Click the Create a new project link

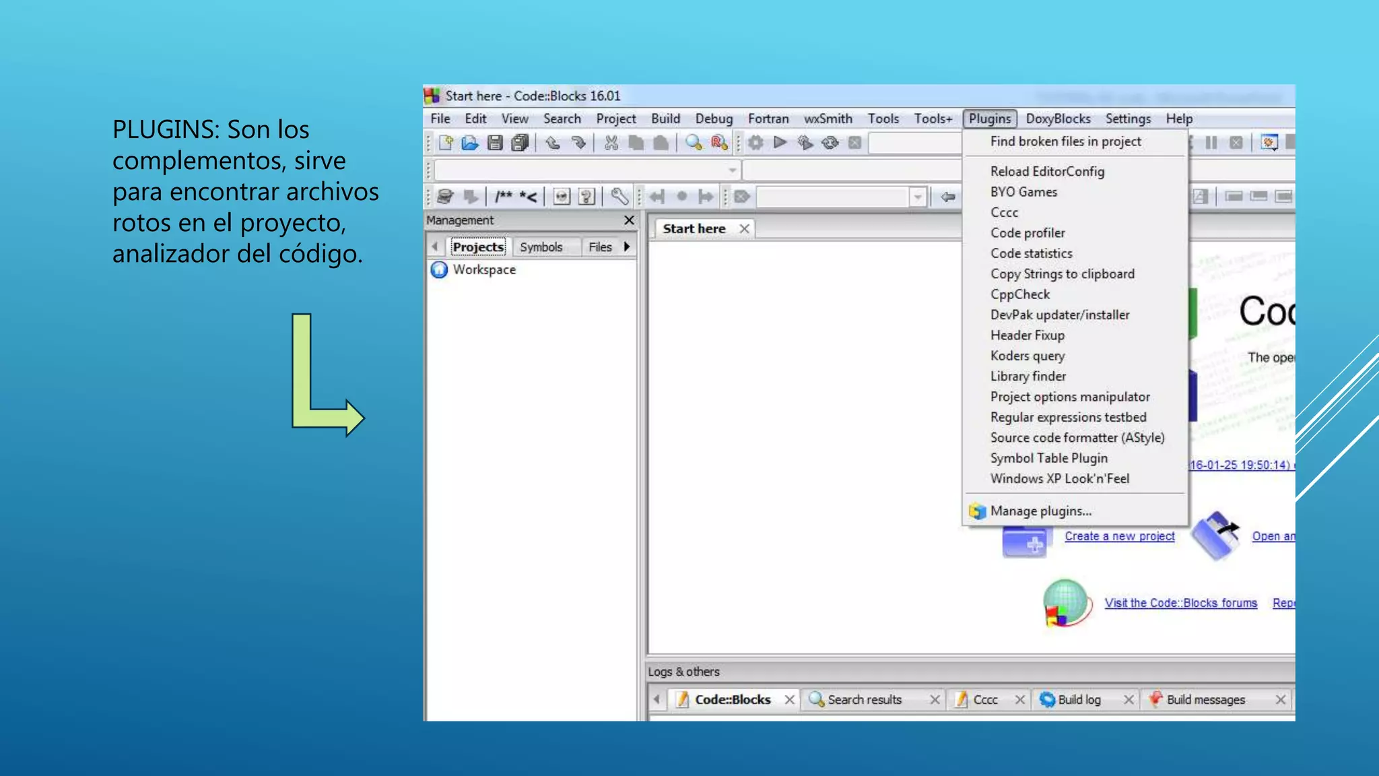1119,536
